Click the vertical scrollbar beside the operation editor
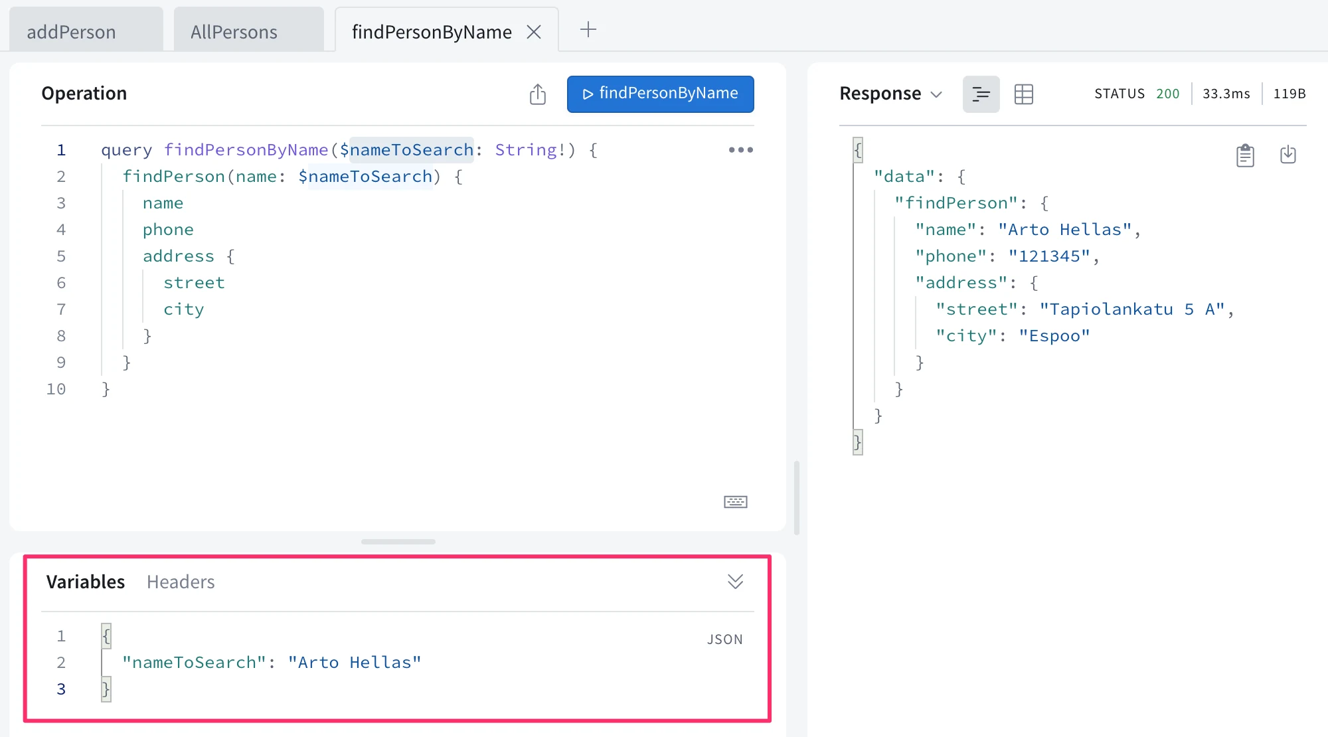Viewport: 1328px width, 737px height. click(797, 498)
